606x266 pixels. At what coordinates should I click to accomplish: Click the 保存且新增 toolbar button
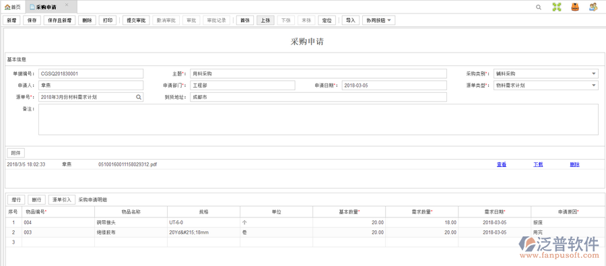[59, 20]
